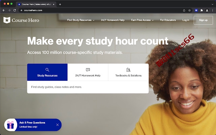
Task: Expand the Earn Free Access dropdown
Action: 142,20
